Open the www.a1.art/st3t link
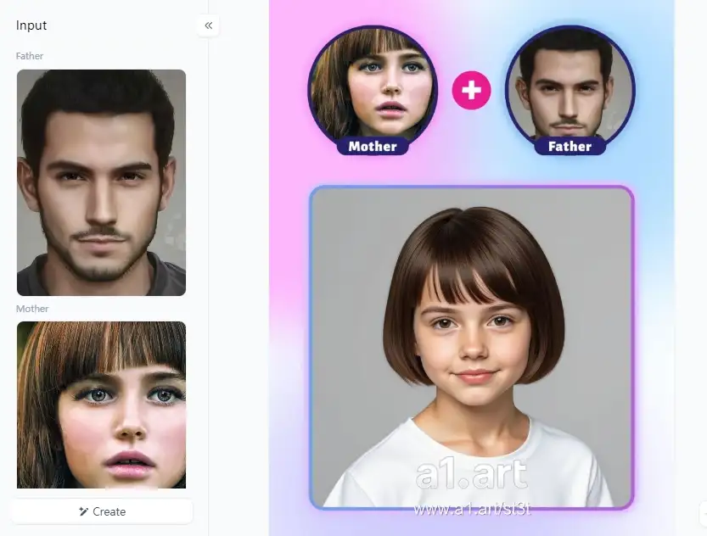 pyautogui.click(x=471, y=510)
